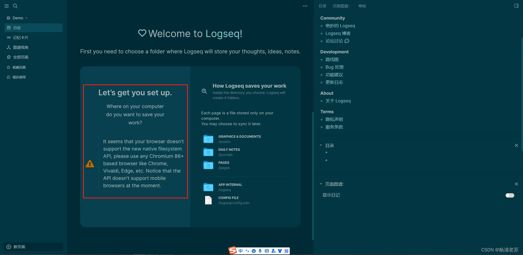
Task: Open the 路线图 roadmap link
Action: click(332, 59)
